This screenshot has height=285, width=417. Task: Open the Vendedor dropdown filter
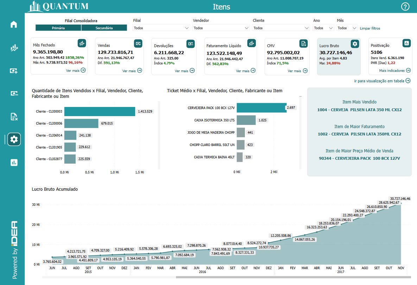pyautogui.click(x=221, y=28)
